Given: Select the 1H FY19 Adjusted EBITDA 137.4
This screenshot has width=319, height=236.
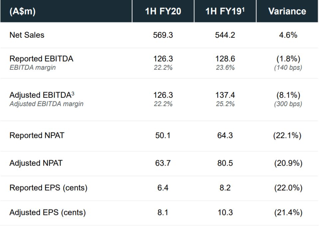Looking at the screenshot, I should [225, 95].
